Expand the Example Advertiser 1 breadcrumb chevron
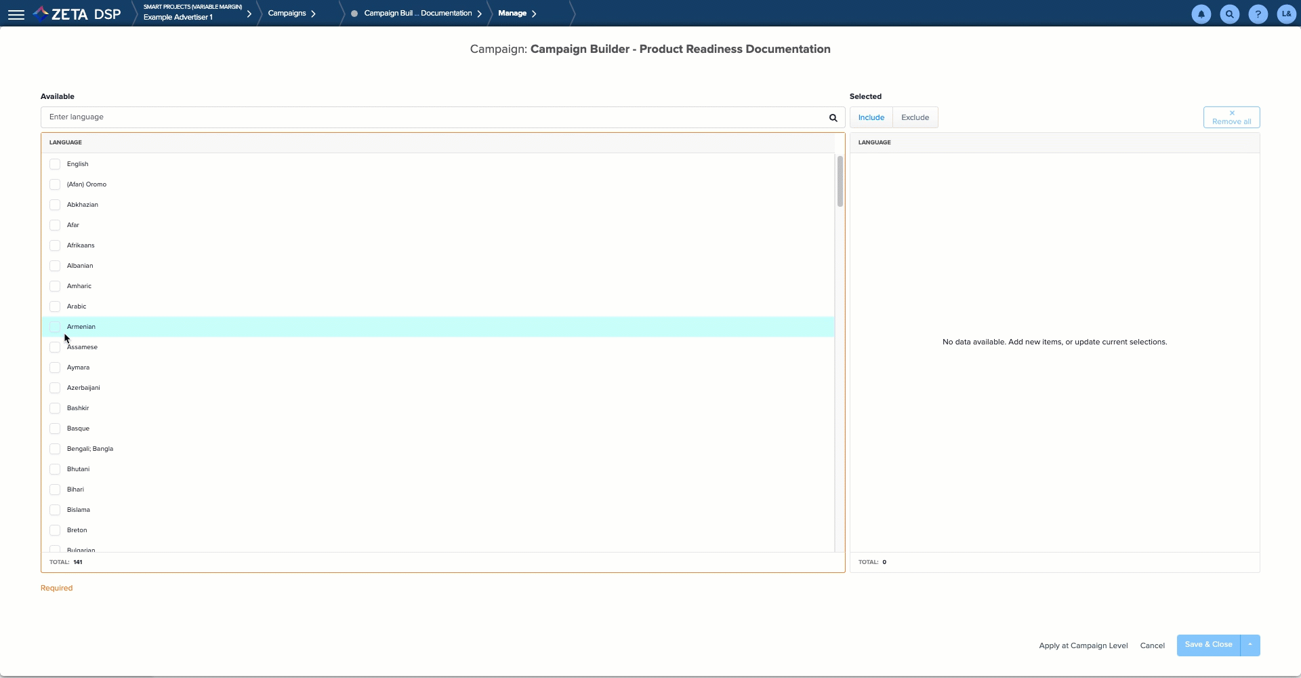The width and height of the screenshot is (1301, 678). (x=249, y=14)
